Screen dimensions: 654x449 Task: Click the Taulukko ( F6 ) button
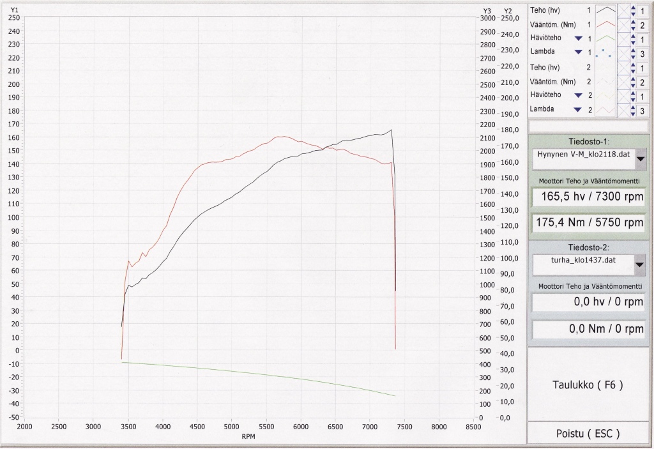click(588, 384)
